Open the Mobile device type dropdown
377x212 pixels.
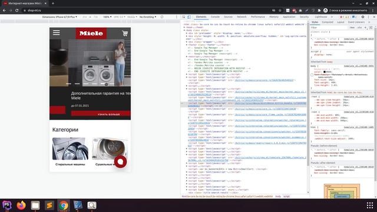[x=132, y=17]
